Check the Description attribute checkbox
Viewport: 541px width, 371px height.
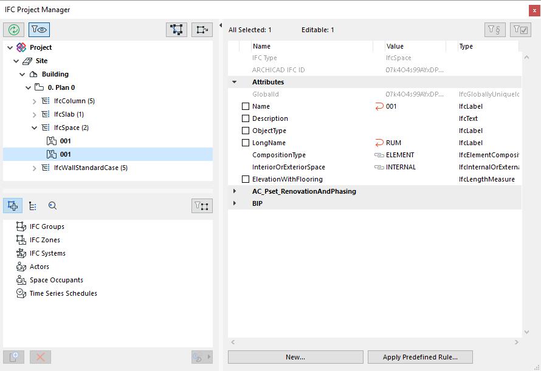coord(246,118)
